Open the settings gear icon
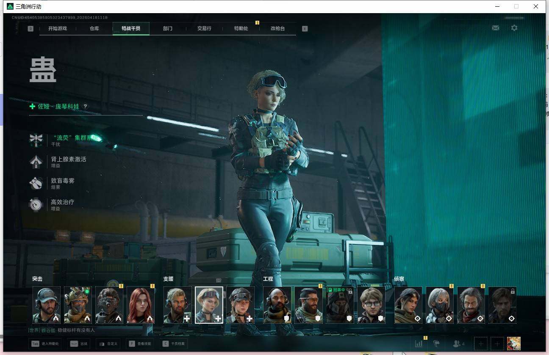The image size is (549, 355). point(514,28)
